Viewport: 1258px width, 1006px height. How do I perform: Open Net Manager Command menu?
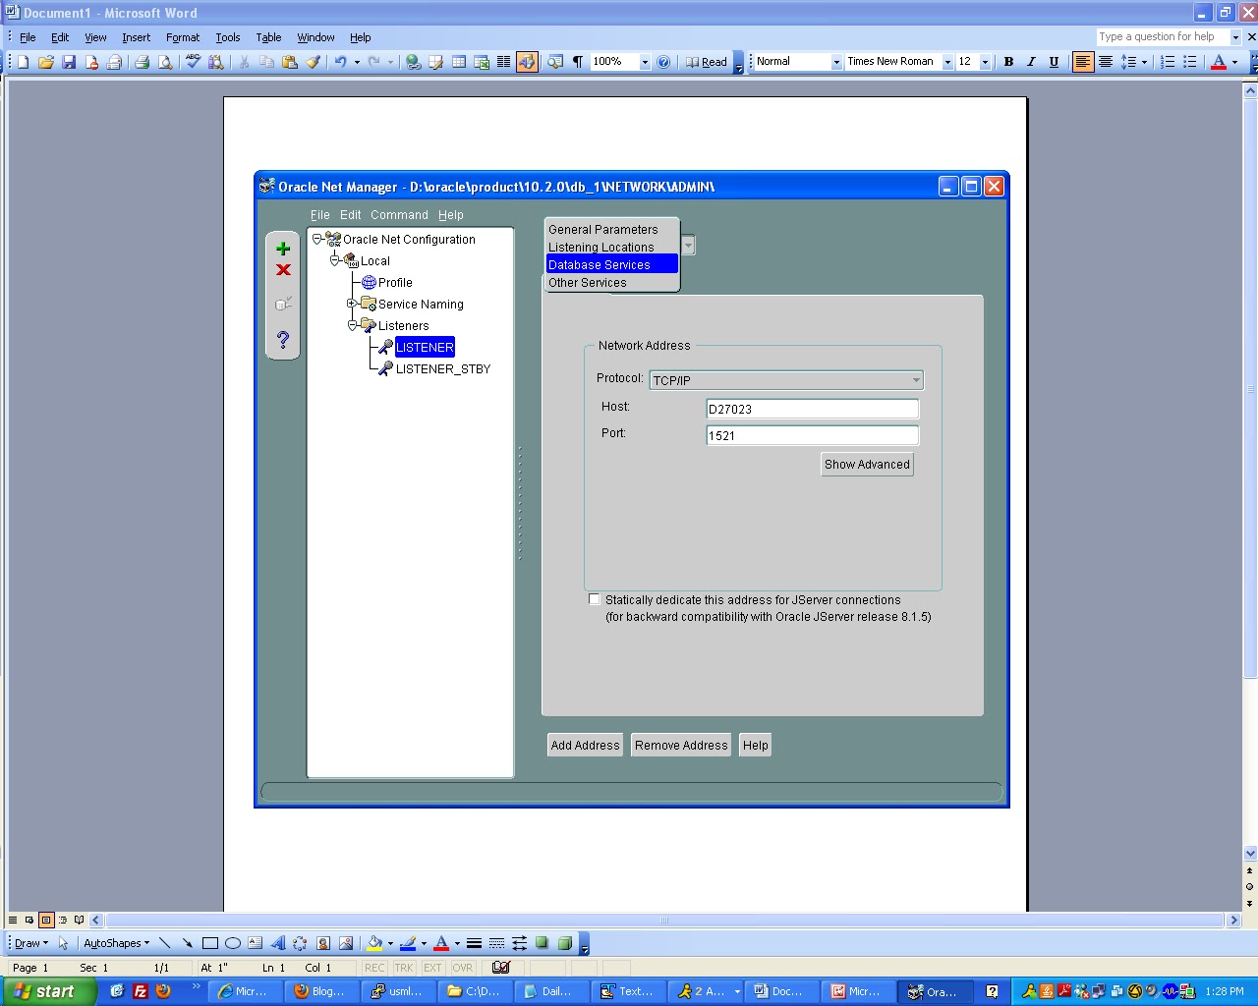click(399, 215)
